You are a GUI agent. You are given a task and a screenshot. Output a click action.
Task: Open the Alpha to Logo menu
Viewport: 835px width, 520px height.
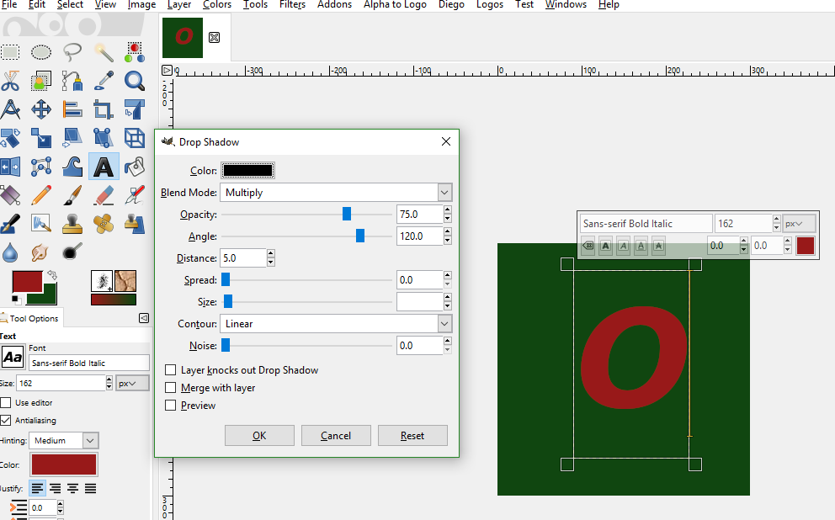pyautogui.click(x=396, y=5)
